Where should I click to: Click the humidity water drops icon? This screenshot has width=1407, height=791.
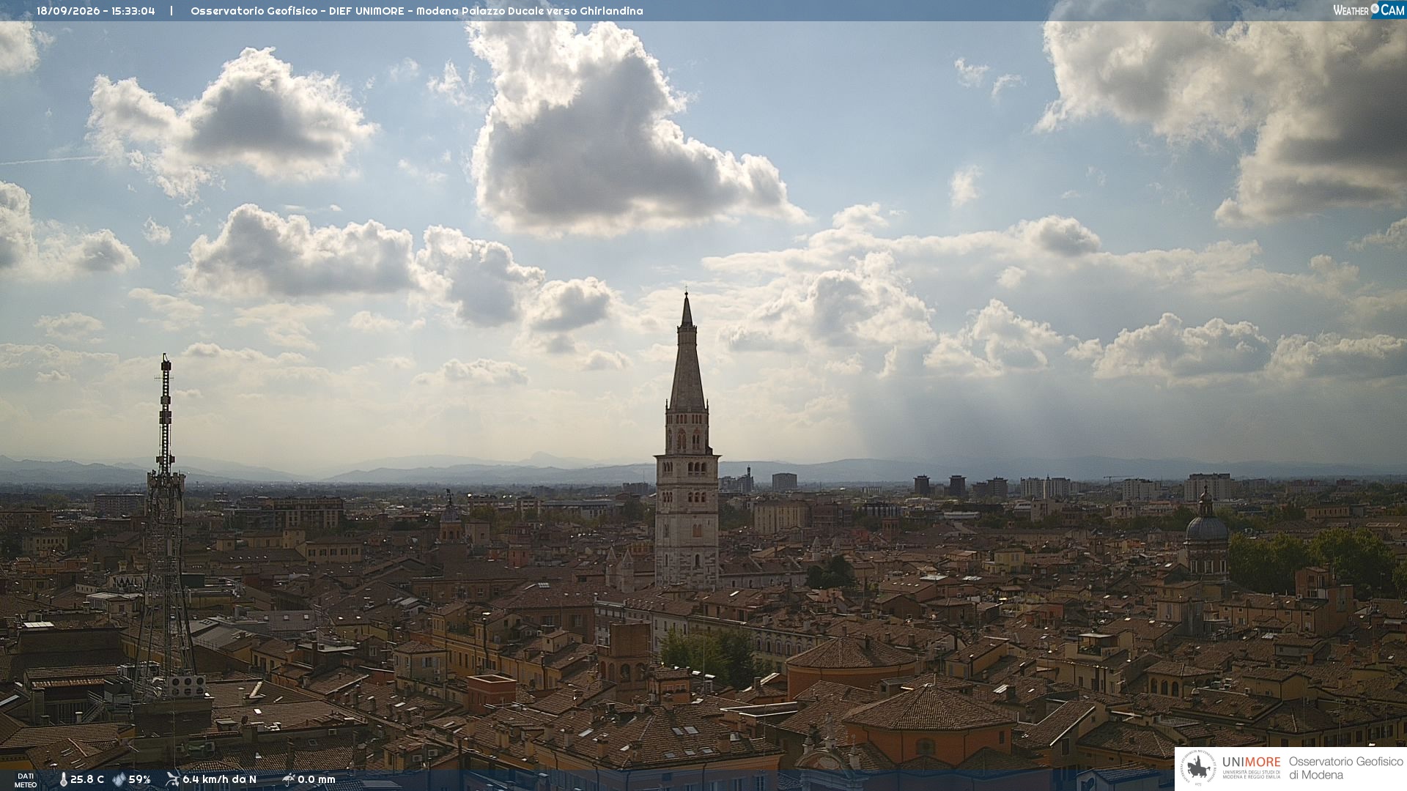pyautogui.click(x=119, y=779)
